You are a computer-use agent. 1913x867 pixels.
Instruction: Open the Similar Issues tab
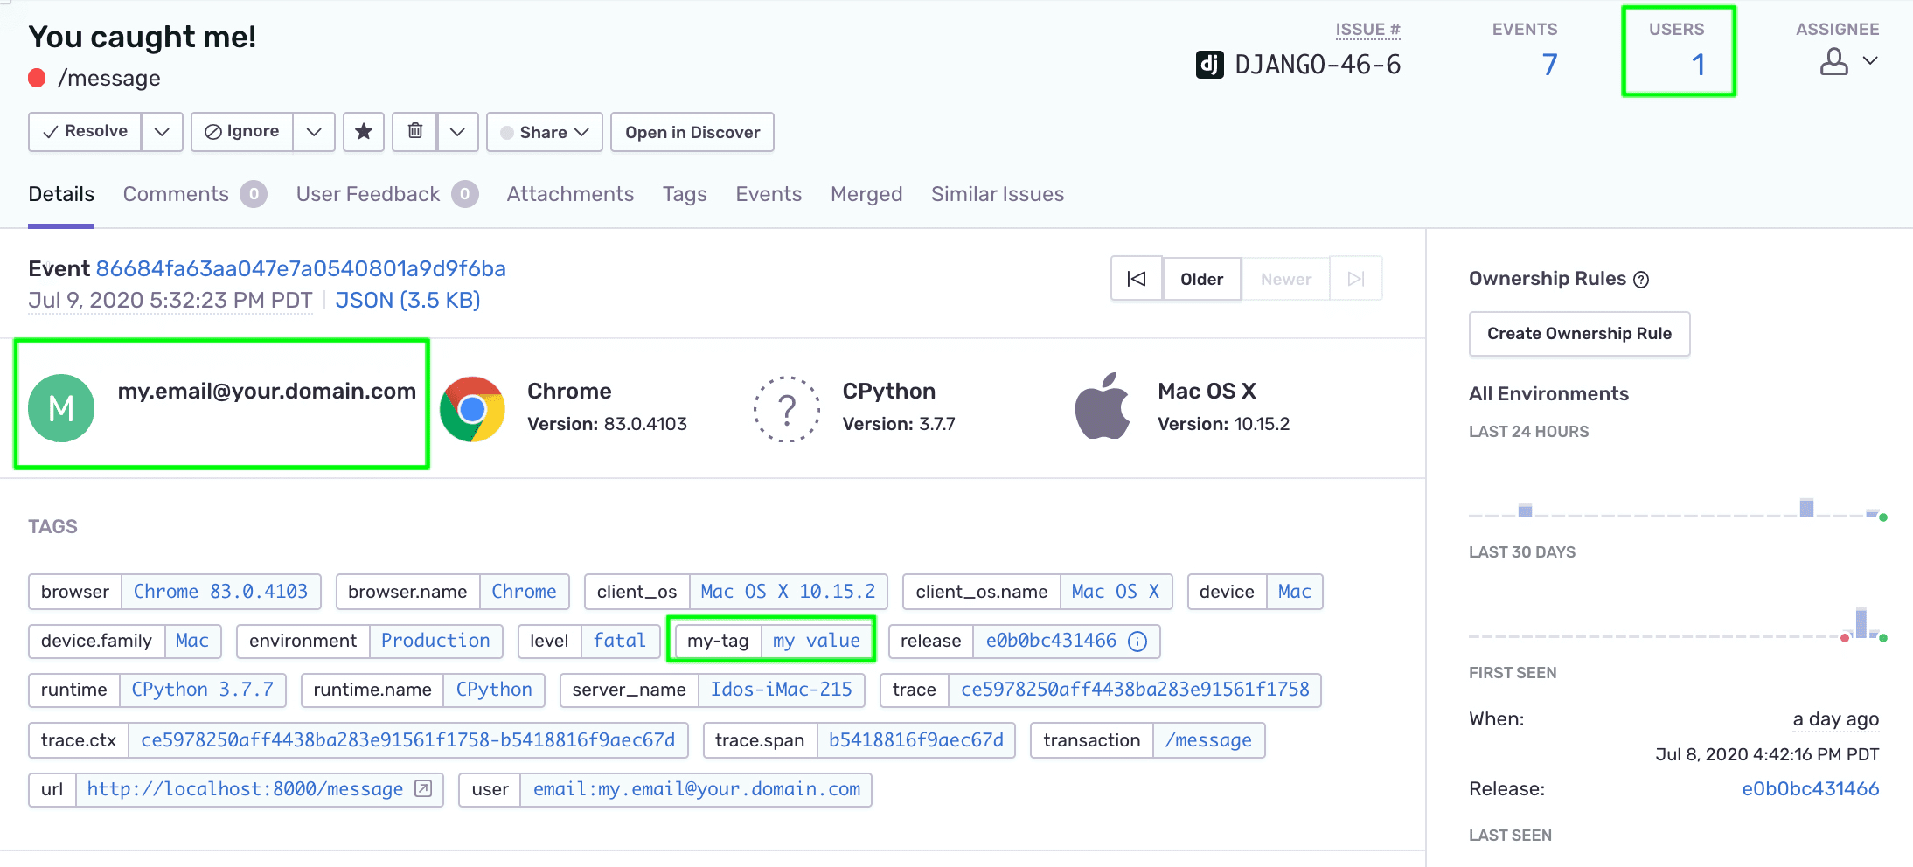click(x=997, y=194)
